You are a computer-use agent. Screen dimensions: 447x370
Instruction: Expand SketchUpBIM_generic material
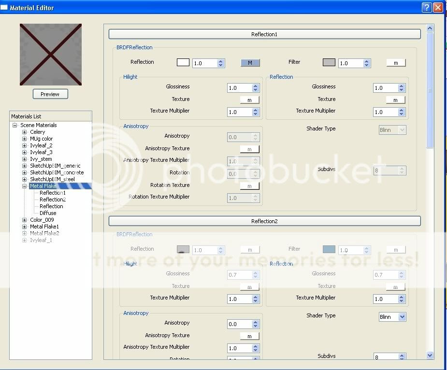pos(25,166)
